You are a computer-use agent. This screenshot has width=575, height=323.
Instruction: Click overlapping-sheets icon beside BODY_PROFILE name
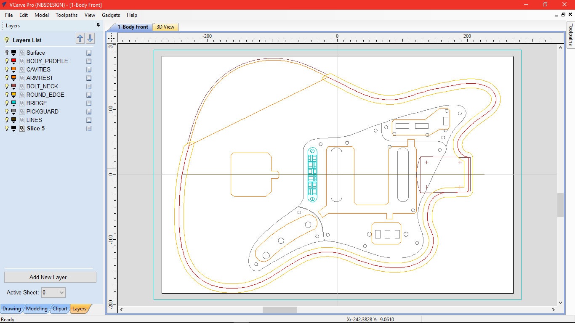(22, 61)
